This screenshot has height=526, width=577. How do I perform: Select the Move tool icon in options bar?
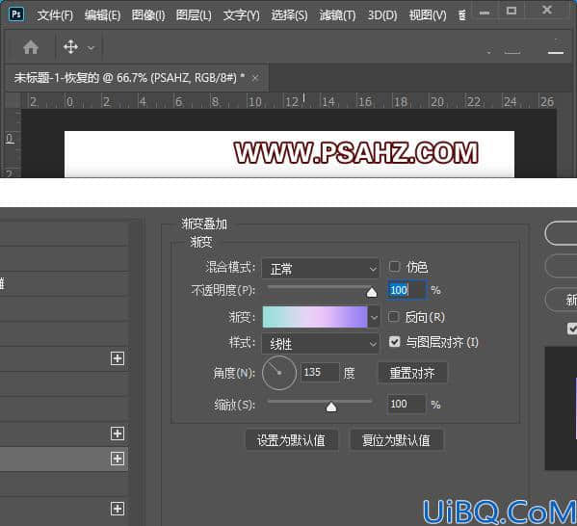pyautogui.click(x=70, y=47)
